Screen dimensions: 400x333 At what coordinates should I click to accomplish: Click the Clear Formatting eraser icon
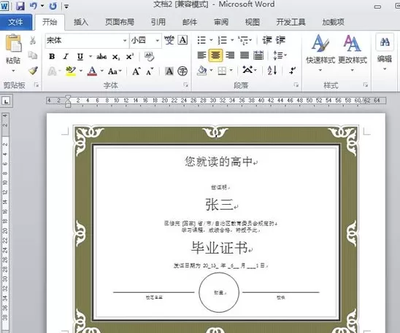pyautogui.click(x=149, y=56)
